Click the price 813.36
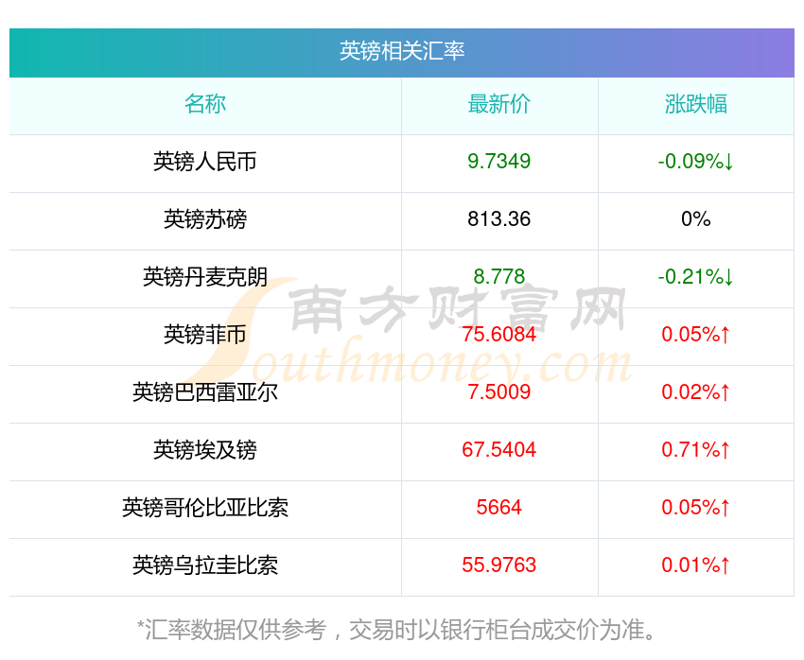Image resolution: width=804 pixels, height=660 pixels. [498, 219]
